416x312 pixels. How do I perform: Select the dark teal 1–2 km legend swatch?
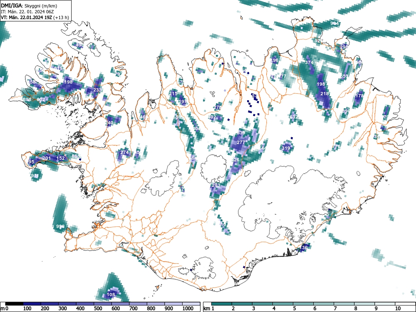(222, 304)
